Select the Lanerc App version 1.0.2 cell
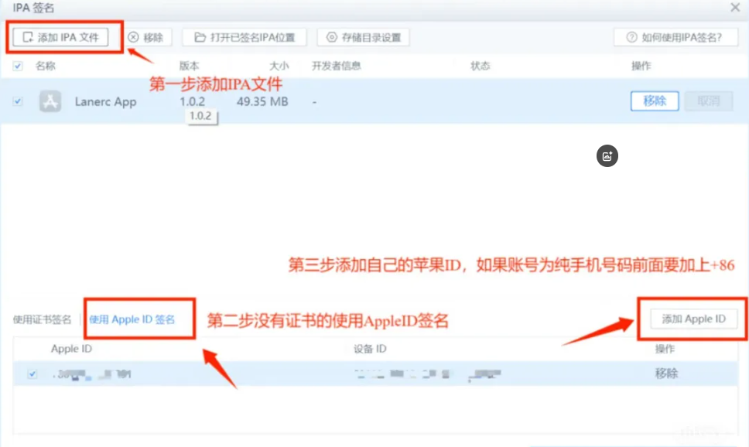Viewport: 749px width, 447px height. (193, 101)
